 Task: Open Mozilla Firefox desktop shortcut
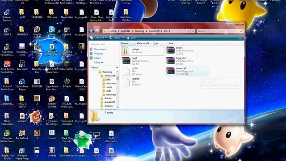pyautogui.click(x=37, y=33)
